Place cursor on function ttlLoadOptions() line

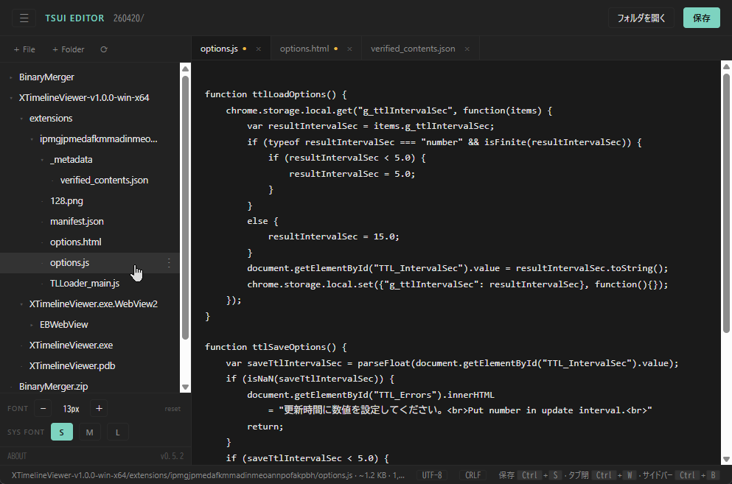coord(276,94)
